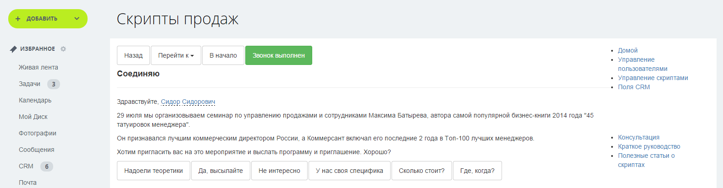
Task: Go to script start with В начало
Action: tap(223, 55)
